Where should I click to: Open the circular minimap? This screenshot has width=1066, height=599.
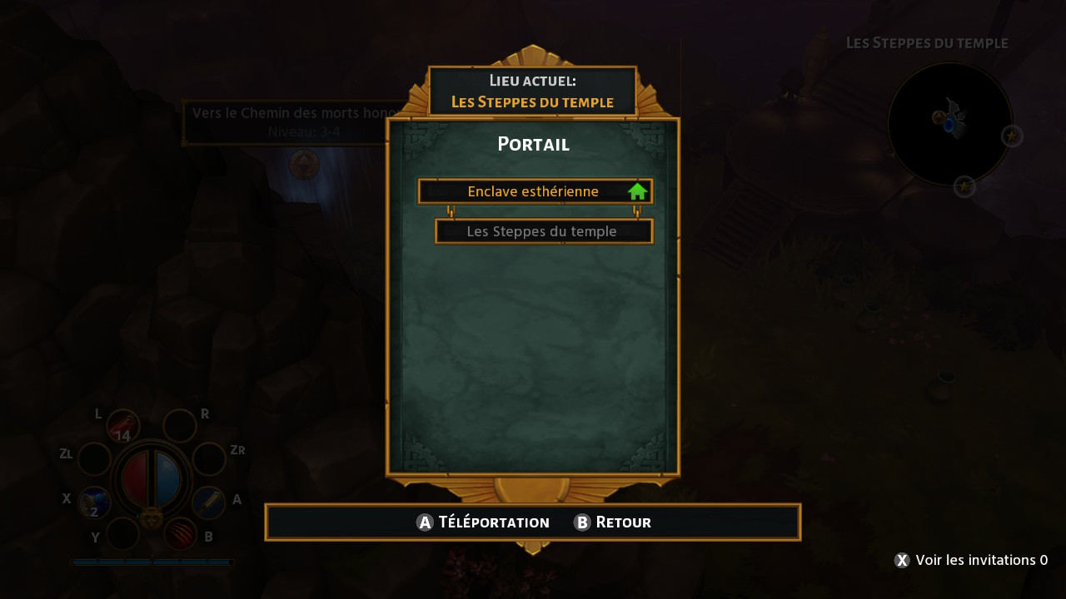tap(950, 124)
